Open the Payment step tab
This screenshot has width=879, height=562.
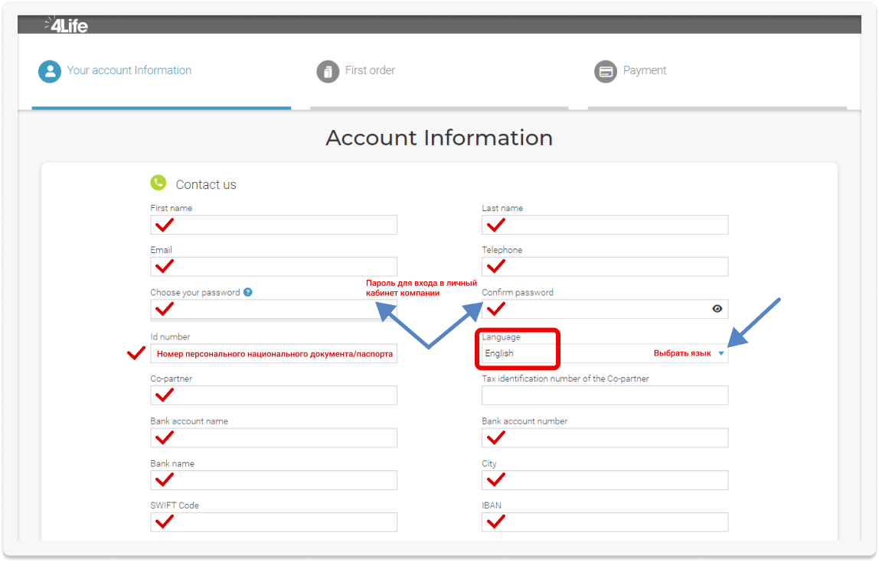click(x=644, y=70)
